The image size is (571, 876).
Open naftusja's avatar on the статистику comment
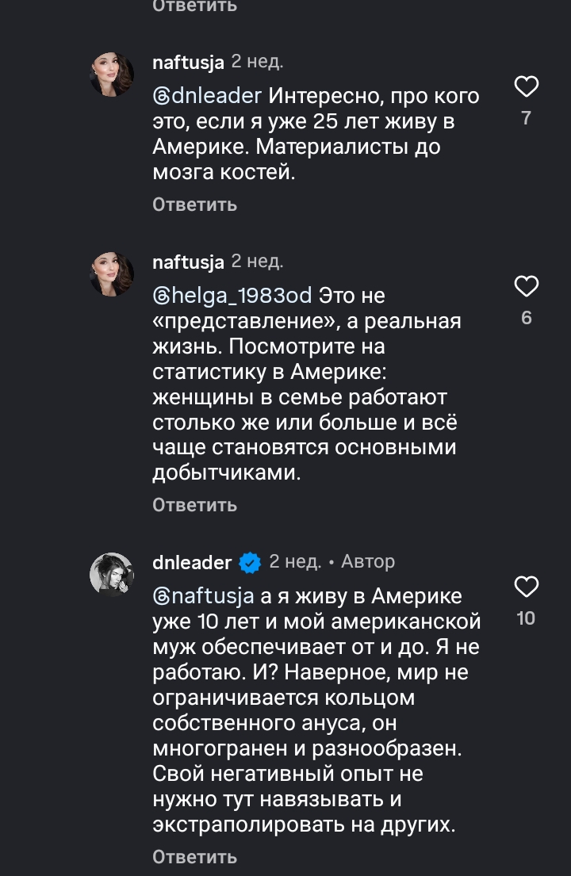(x=112, y=274)
